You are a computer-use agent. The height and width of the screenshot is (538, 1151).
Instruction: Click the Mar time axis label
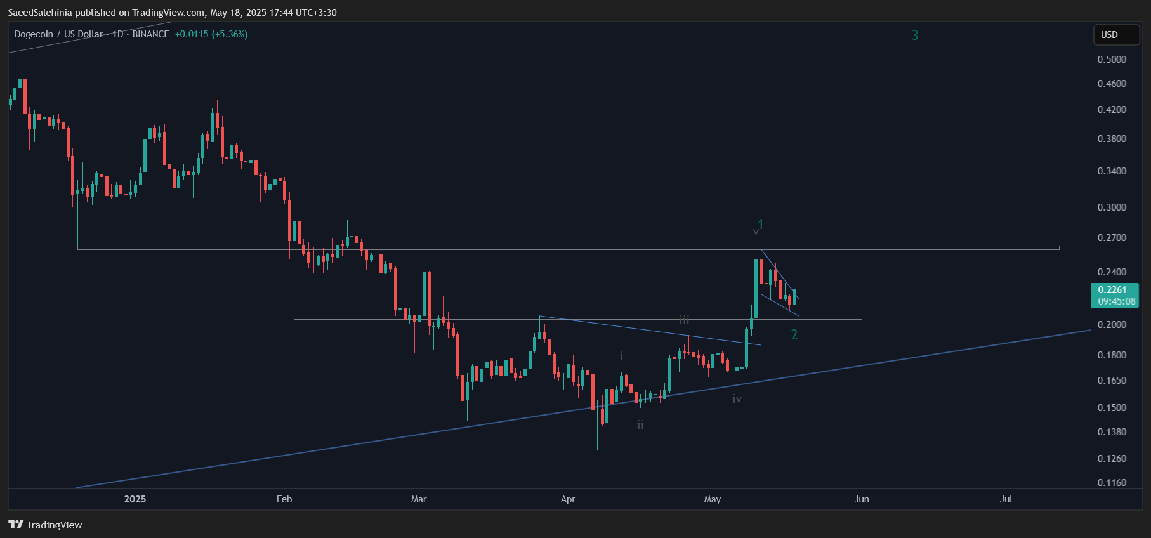coord(419,499)
